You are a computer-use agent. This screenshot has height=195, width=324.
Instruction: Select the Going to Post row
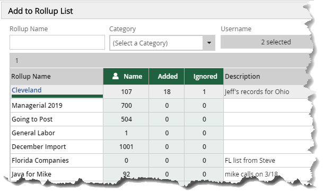coord(161,119)
